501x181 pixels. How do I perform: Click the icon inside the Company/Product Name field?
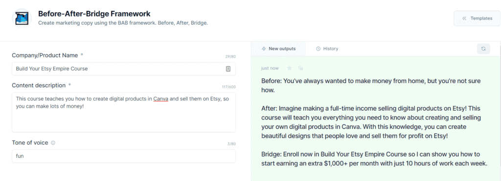coord(228,68)
